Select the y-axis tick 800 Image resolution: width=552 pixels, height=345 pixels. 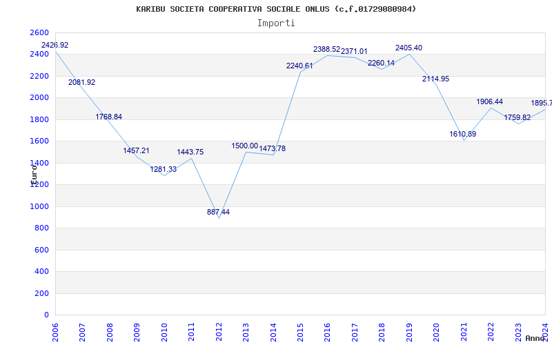pos(42,228)
